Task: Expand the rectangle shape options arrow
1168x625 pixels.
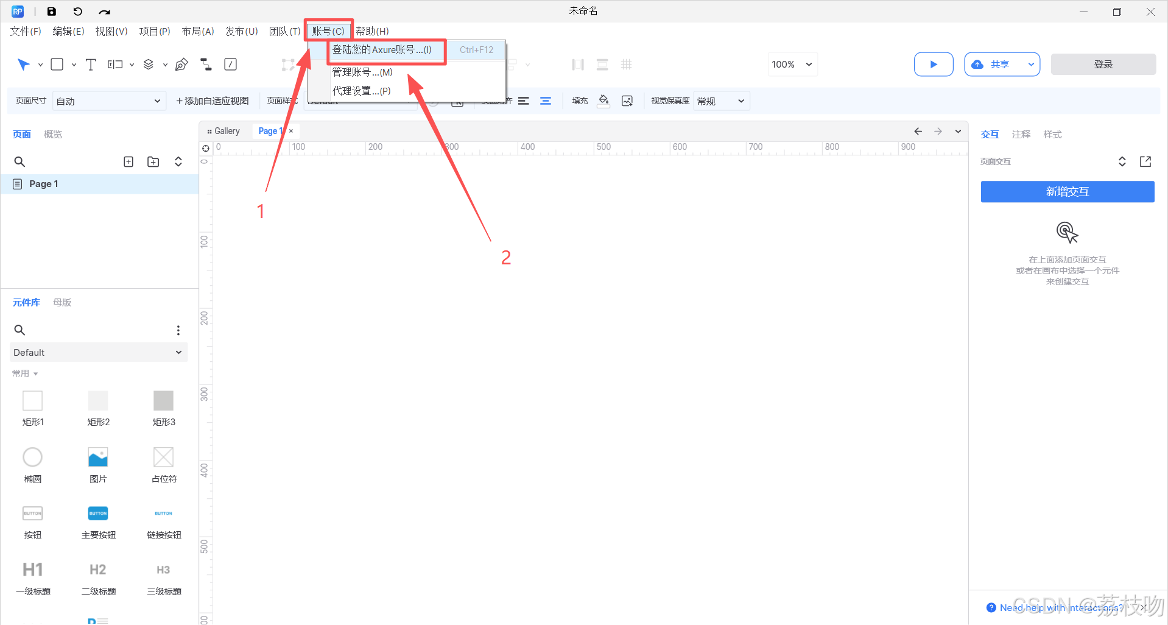Action: click(74, 65)
